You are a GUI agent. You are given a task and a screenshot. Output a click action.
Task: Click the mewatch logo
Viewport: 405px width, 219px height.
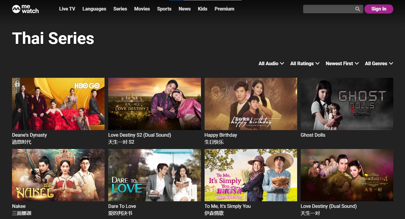point(26,9)
